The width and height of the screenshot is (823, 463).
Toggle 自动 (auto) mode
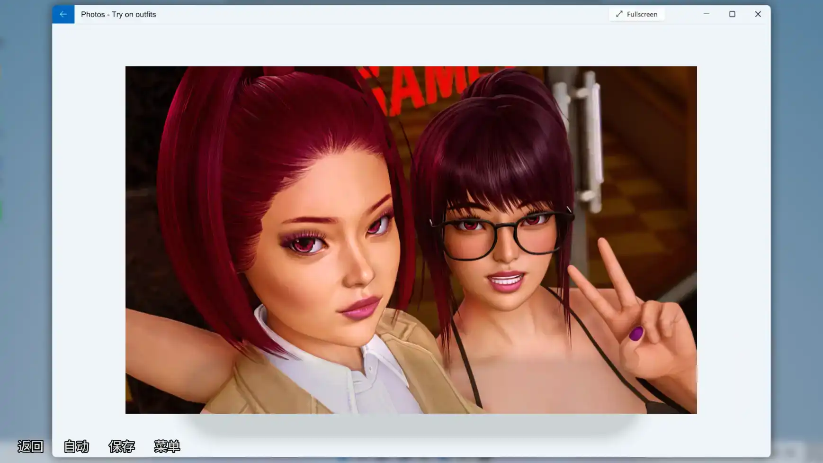tap(76, 446)
